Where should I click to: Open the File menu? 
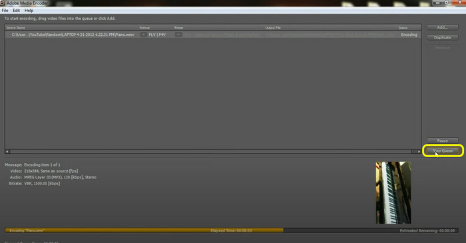tap(5, 11)
